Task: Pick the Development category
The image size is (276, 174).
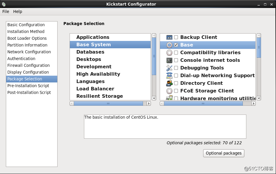Action: tap(110, 67)
